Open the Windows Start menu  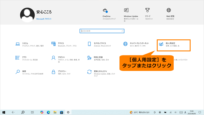[x=3, y=112]
